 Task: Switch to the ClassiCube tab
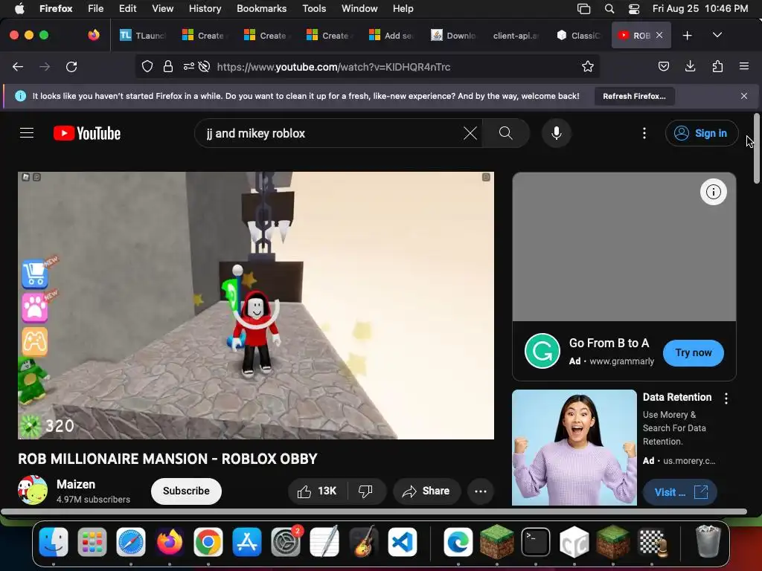pyautogui.click(x=578, y=36)
